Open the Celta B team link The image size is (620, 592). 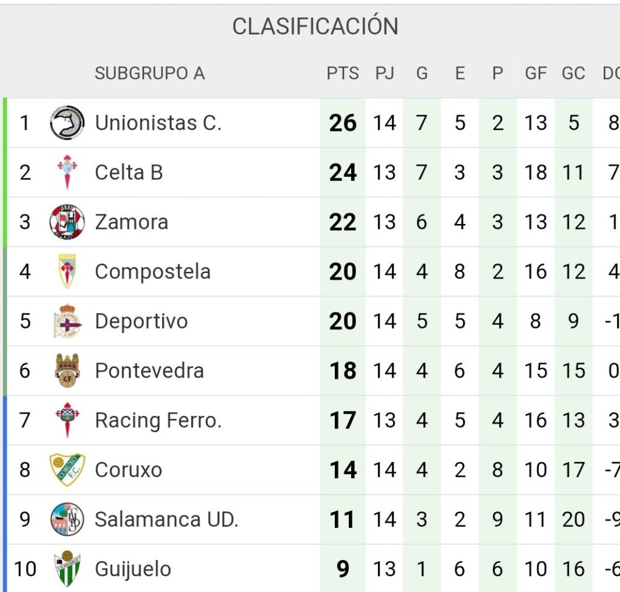coord(129,173)
